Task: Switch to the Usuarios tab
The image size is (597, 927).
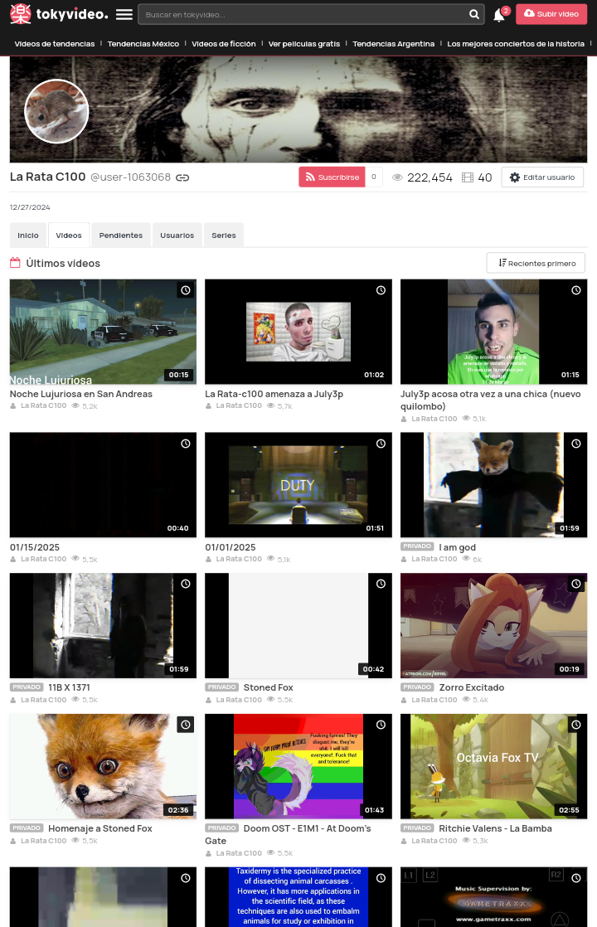Action: (177, 235)
